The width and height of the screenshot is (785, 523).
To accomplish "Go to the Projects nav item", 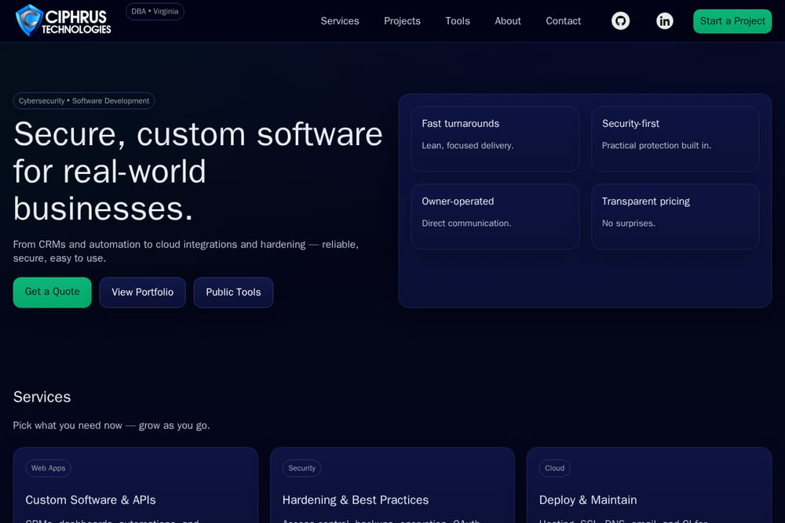I will [402, 21].
